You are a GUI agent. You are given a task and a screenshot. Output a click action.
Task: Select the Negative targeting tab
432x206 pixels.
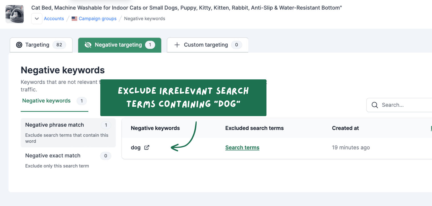point(120,45)
